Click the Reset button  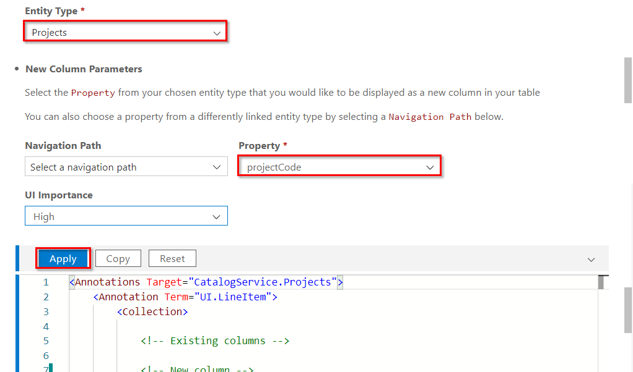[x=172, y=258]
